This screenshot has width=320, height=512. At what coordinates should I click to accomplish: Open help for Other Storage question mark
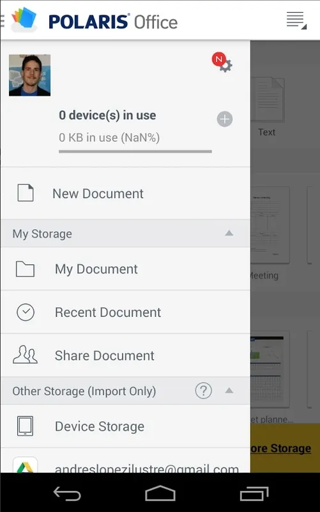pos(204,390)
